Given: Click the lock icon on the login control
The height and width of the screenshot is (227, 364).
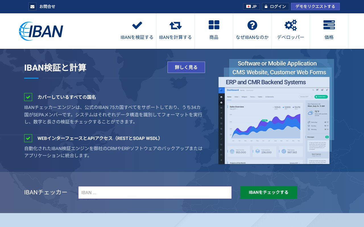Looking at the screenshot, I should [266, 6].
